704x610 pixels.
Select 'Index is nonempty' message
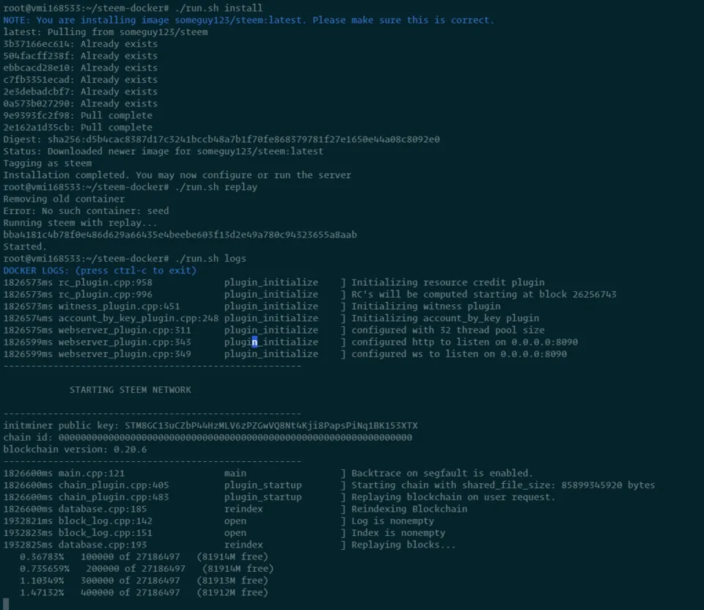[398, 533]
